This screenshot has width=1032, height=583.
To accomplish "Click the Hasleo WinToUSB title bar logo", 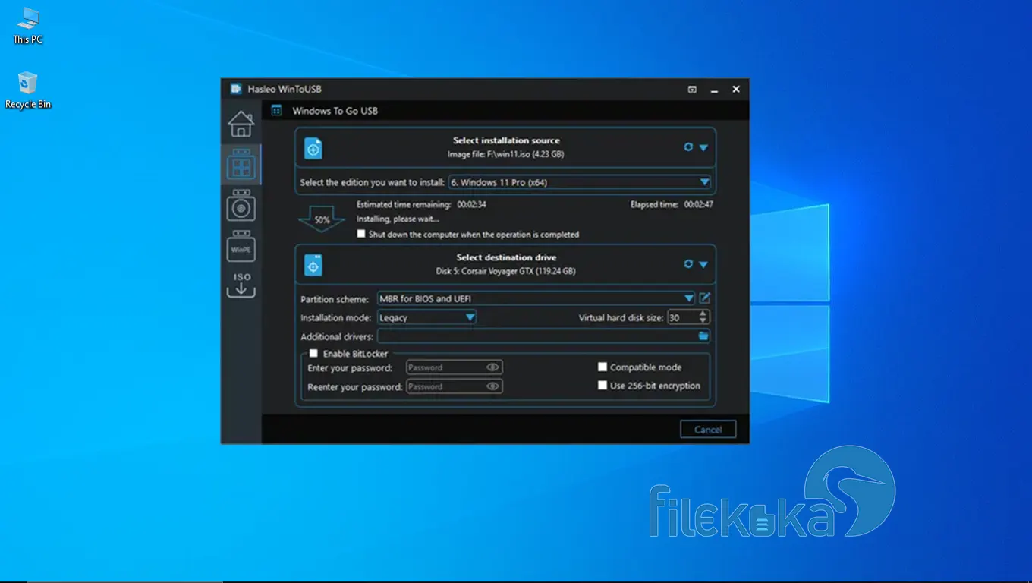I will click(236, 90).
